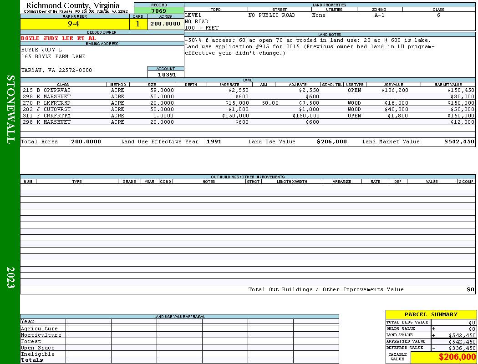Click the acres value 200.0000 at top
The height and width of the screenshot is (364, 478).
(x=166, y=24)
